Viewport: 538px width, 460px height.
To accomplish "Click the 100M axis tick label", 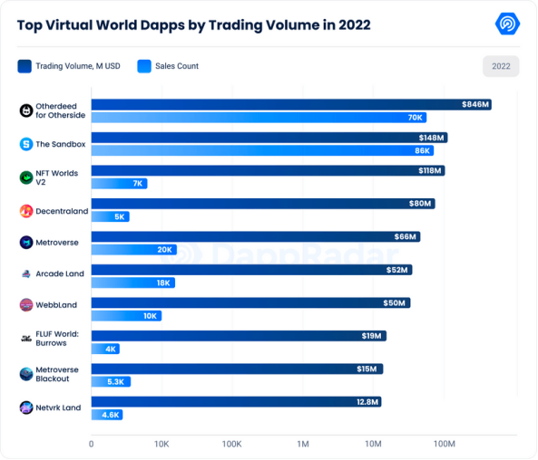I will tap(444, 444).
